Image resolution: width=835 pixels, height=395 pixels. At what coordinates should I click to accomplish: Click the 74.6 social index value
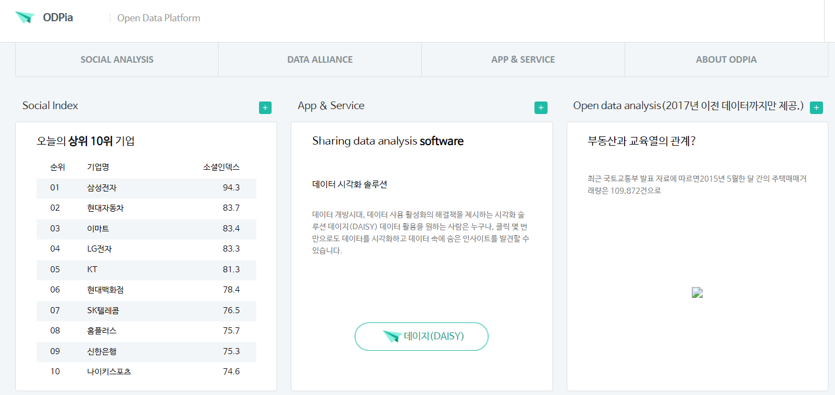point(231,372)
